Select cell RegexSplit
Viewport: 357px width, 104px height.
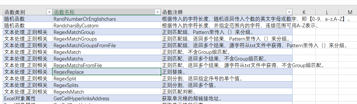click(107, 79)
